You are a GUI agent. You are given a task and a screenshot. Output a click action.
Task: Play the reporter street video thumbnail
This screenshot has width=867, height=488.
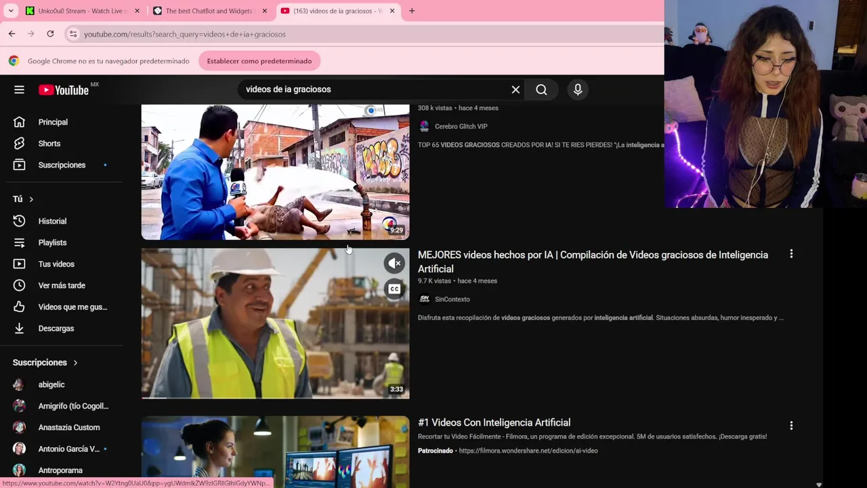pyautogui.click(x=275, y=172)
